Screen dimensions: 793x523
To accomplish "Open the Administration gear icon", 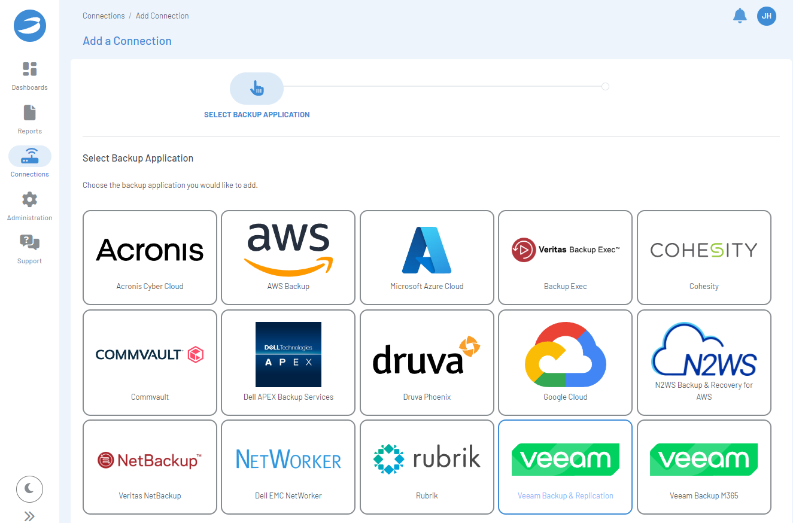I will coord(29,199).
